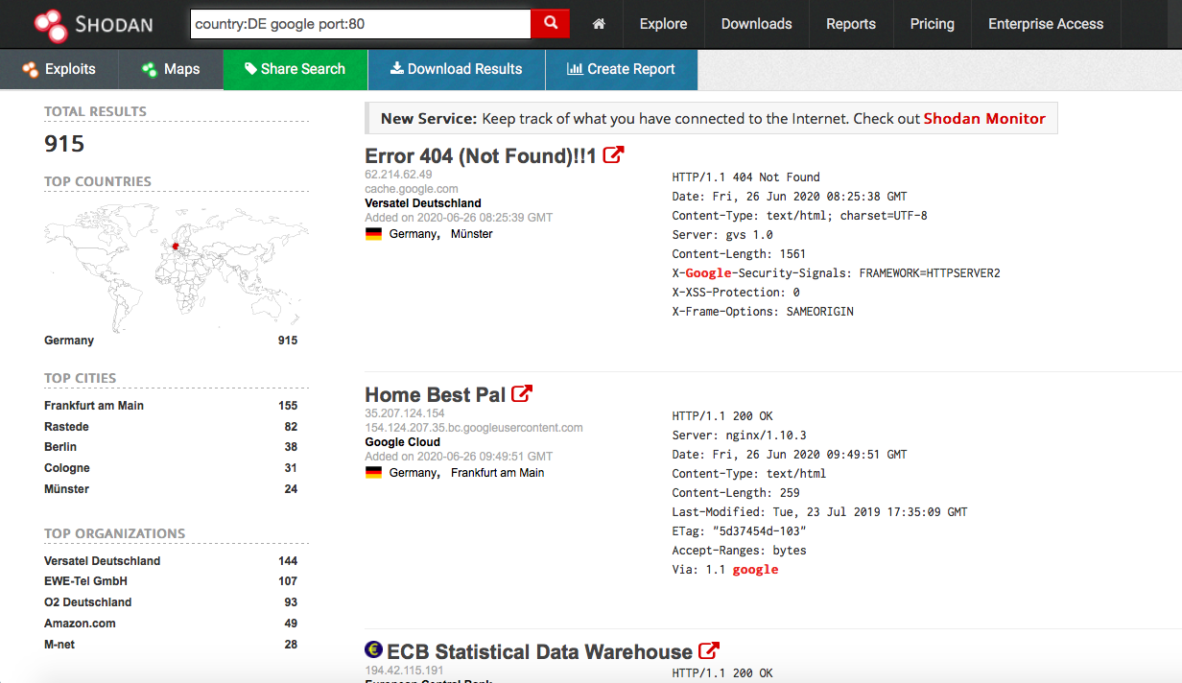Click the ECB euro favicon icon
Screen dimensions: 1182x683
[373, 650]
